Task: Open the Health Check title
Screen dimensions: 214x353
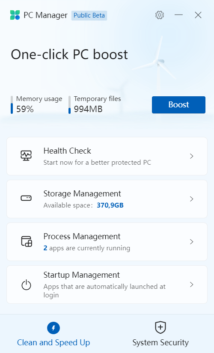Action: tap(67, 151)
